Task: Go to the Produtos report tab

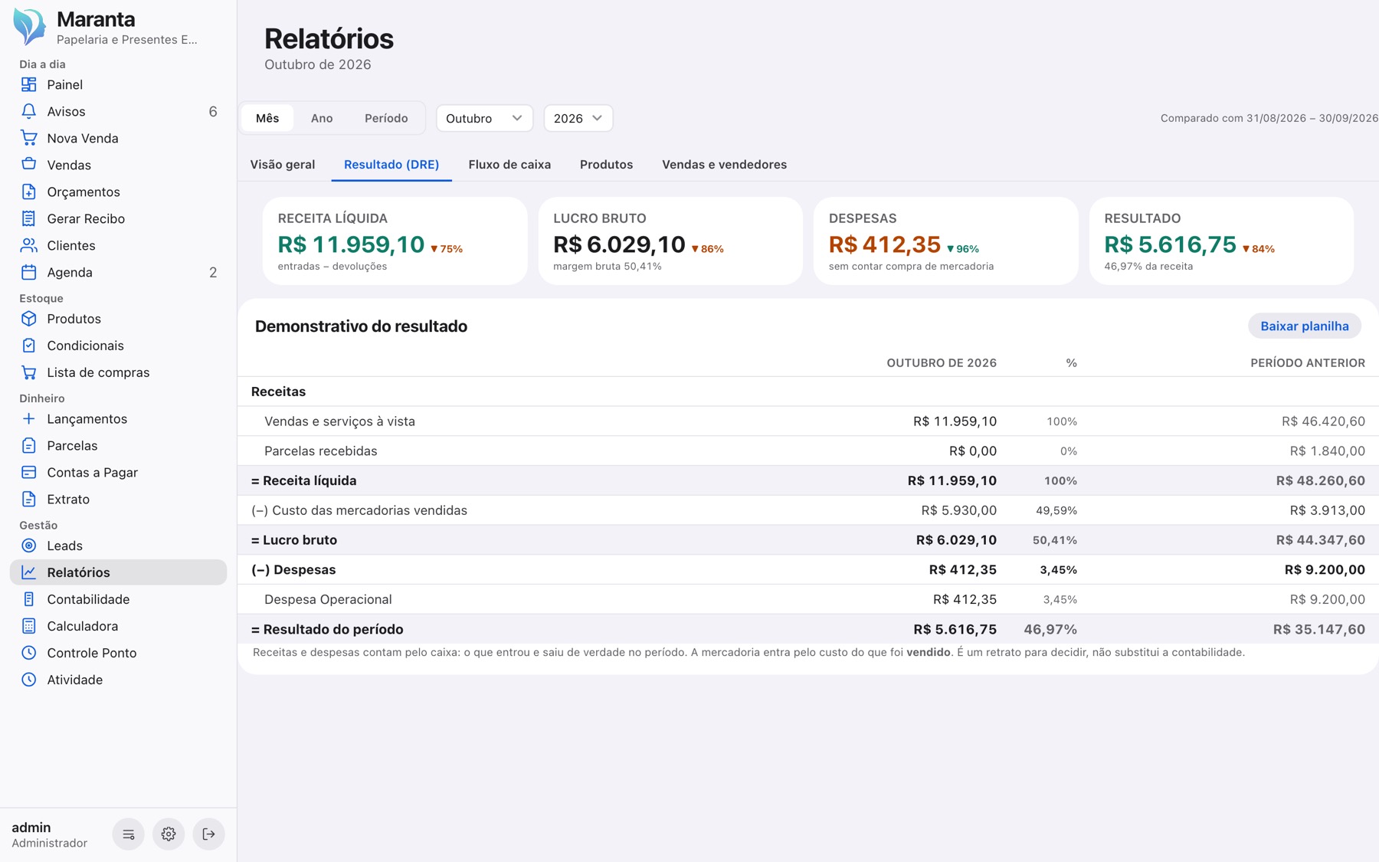Action: 606,165
